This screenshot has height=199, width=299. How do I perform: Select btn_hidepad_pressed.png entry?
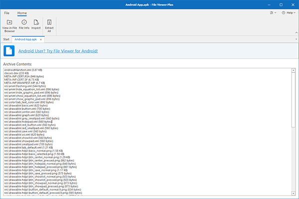(40, 167)
